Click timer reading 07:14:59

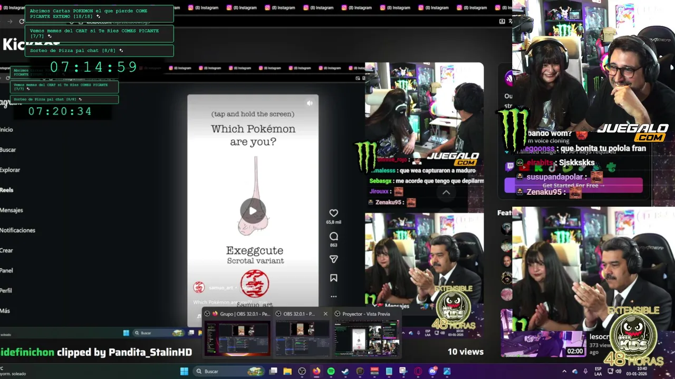click(x=94, y=67)
